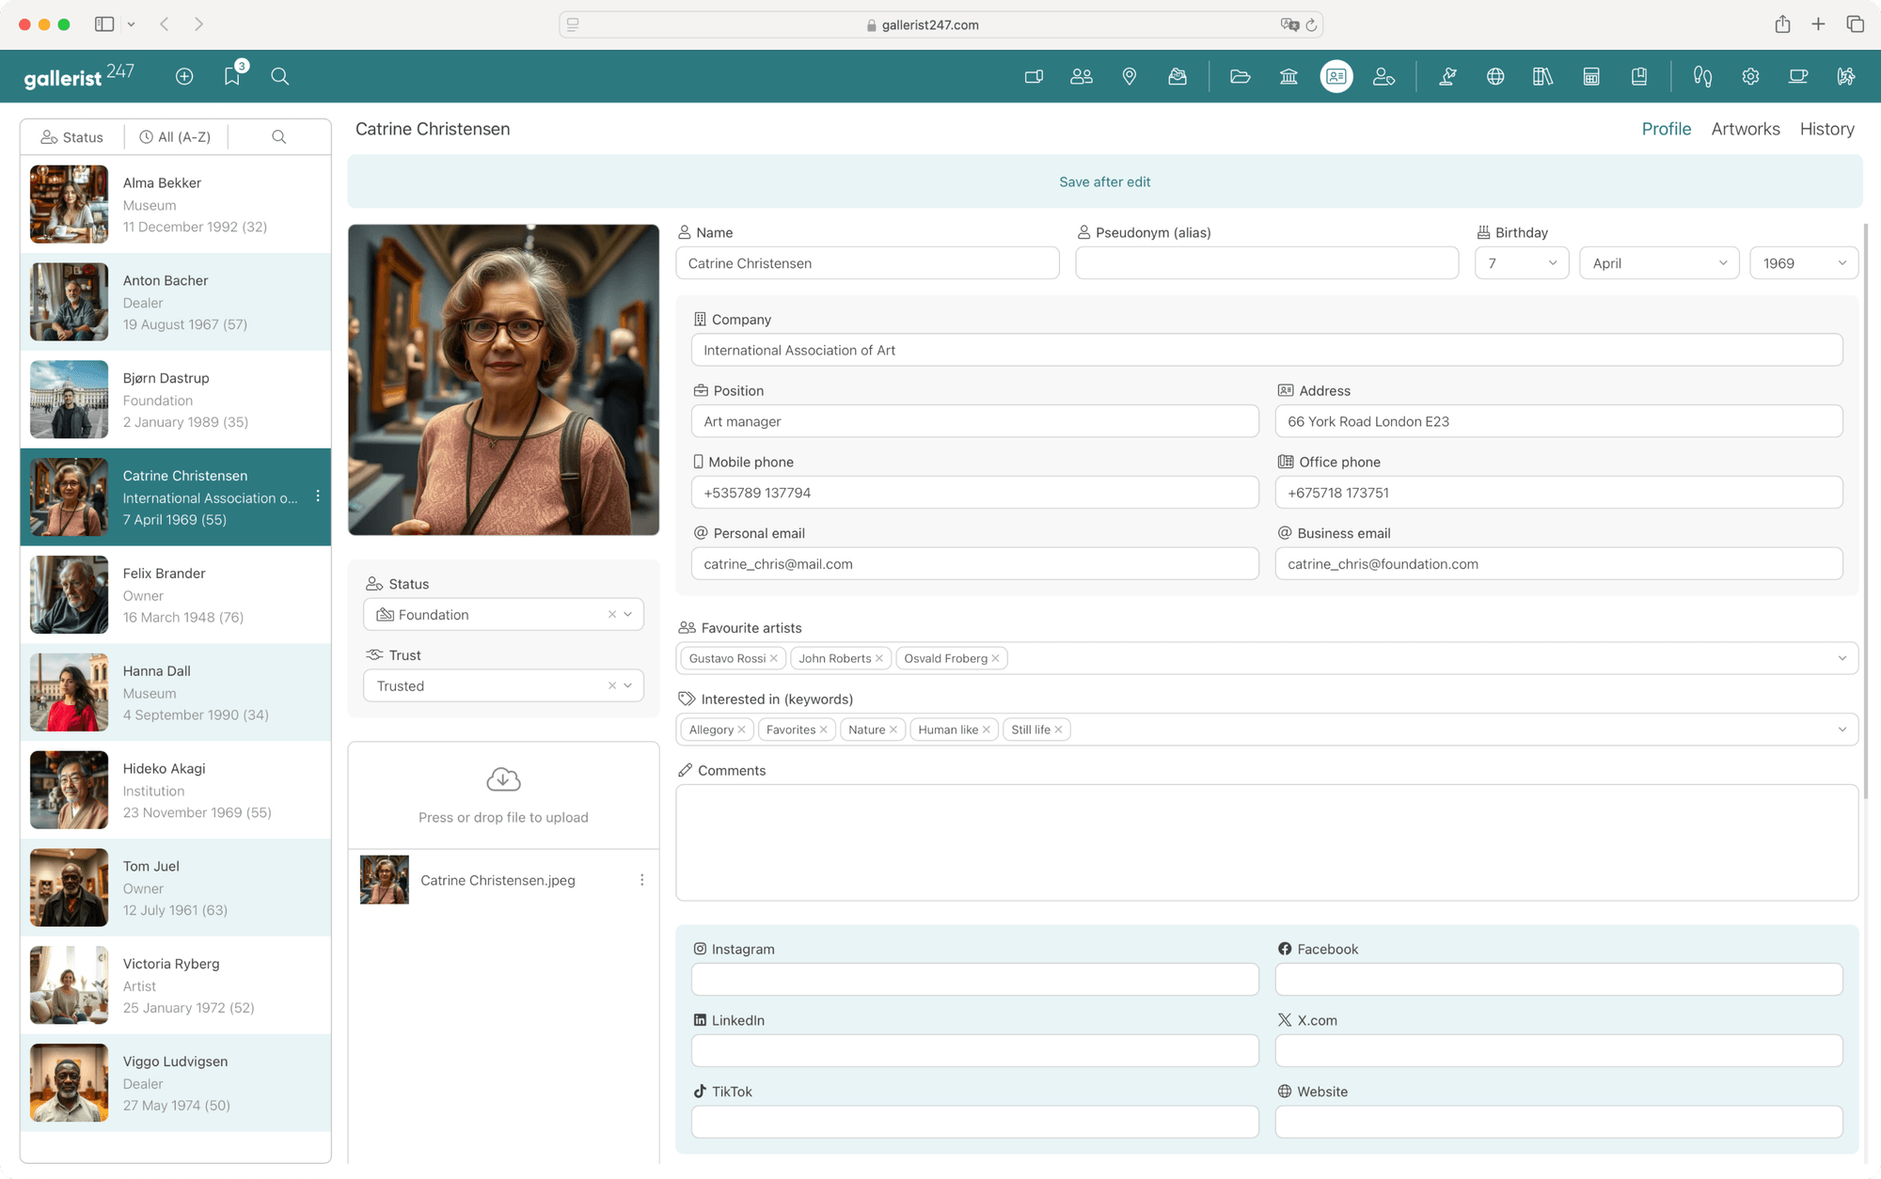Remove Gustavo Rossi from favourite artists
The image size is (1881, 1179).
pyautogui.click(x=774, y=658)
